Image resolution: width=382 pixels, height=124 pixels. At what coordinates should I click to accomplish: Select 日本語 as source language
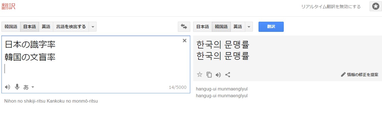pos(29,27)
